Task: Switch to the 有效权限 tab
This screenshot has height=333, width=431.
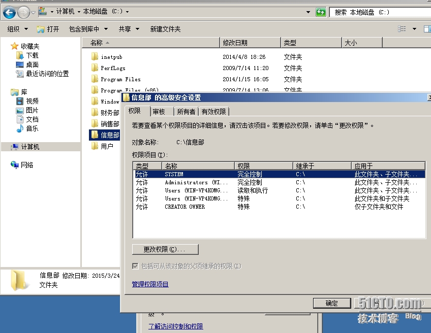Action: pyautogui.click(x=213, y=112)
